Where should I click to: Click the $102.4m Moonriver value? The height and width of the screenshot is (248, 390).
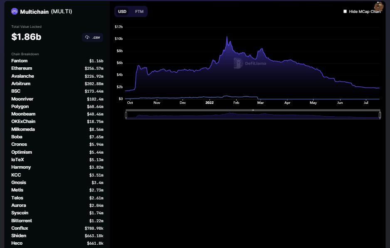(x=95, y=99)
